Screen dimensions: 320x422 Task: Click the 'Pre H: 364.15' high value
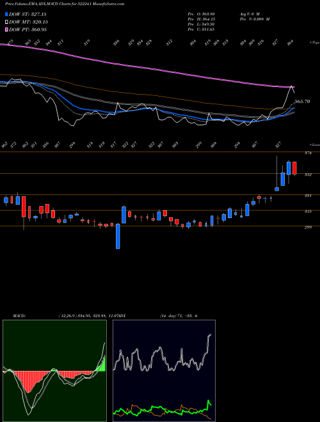point(201,19)
